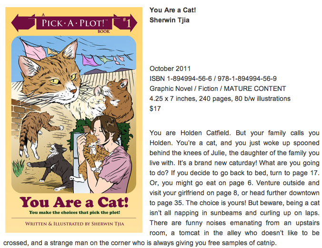The height and width of the screenshot is (248, 322).
Task: Click the cover title You Are a Cat!
Action: click(x=74, y=202)
